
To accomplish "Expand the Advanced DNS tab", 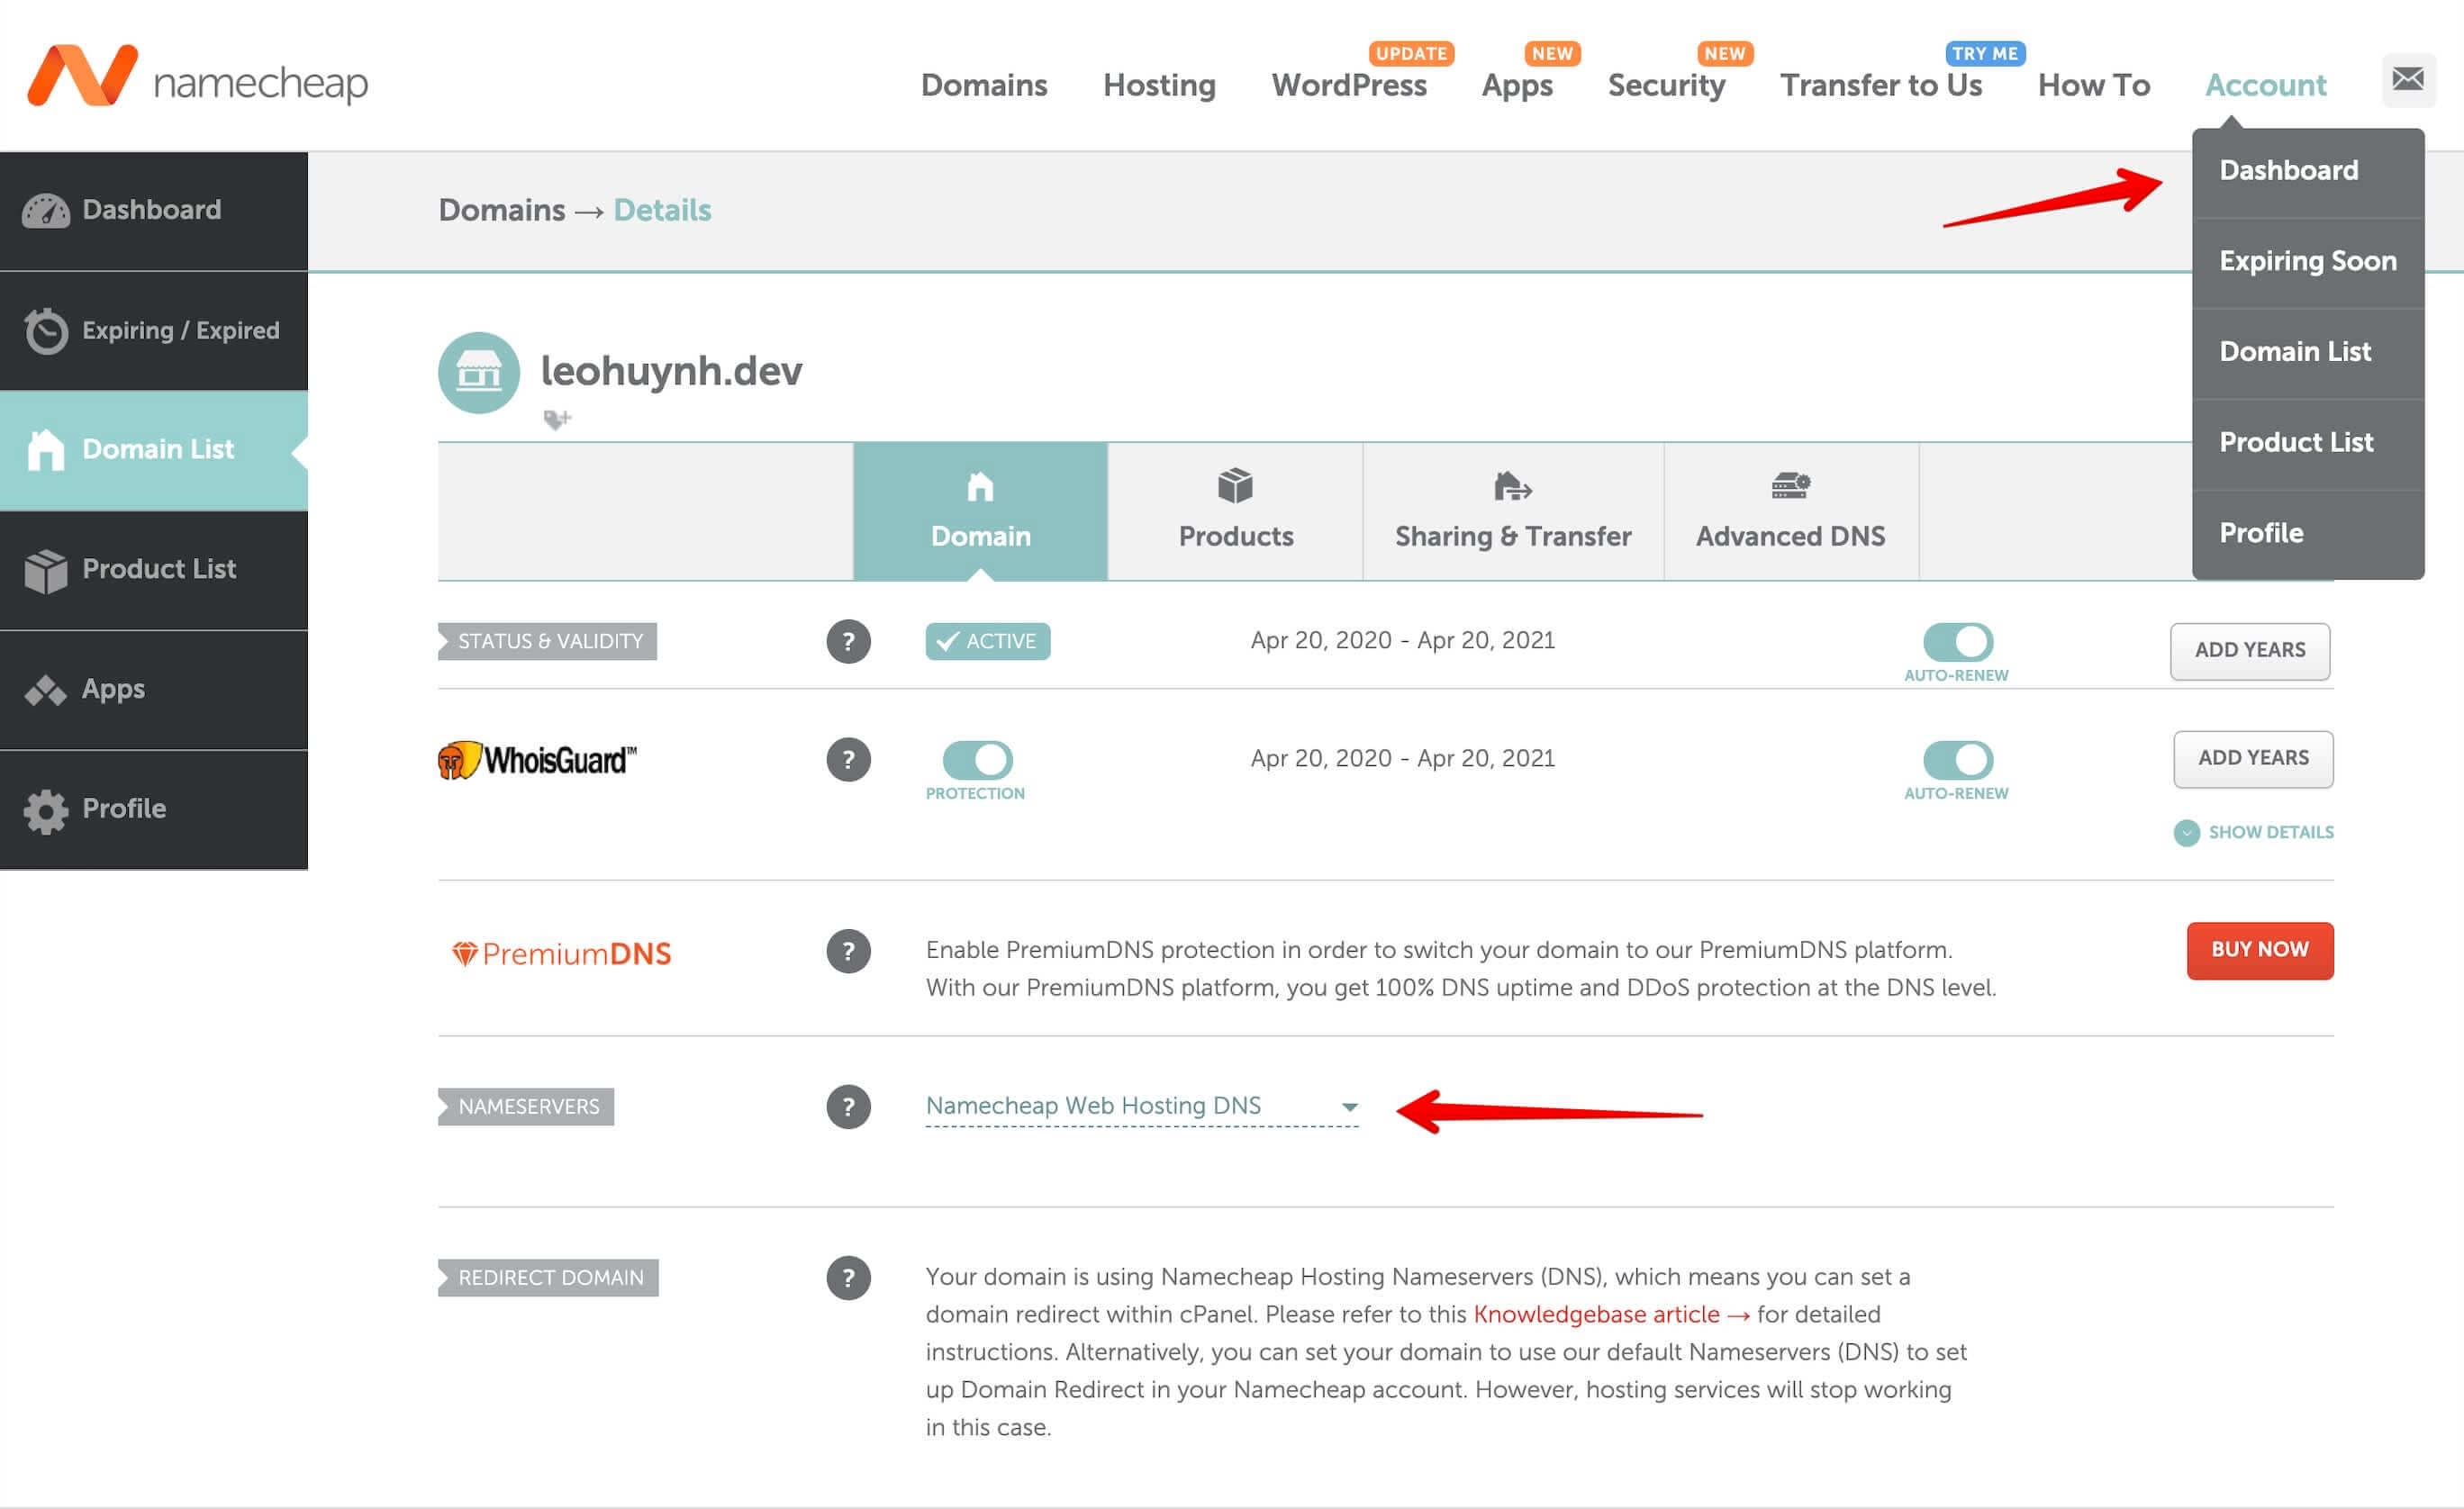I will point(1790,510).
